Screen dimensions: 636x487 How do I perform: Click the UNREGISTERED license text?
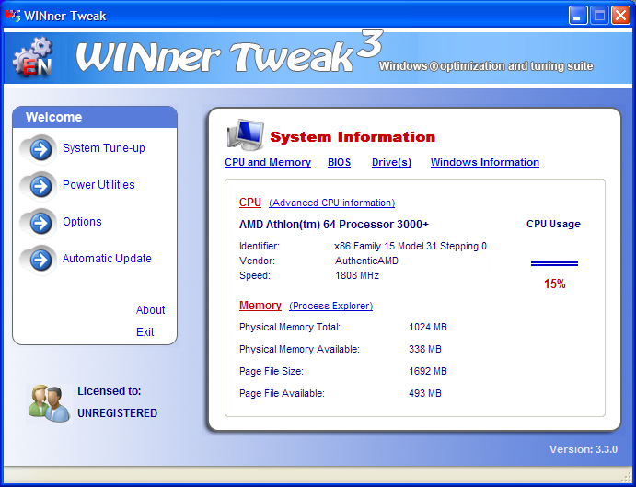tap(118, 413)
